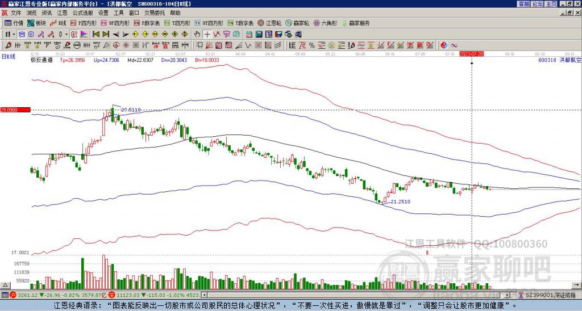Open the 江恩轮 Gann wheel
The image size is (582, 311).
269,23
